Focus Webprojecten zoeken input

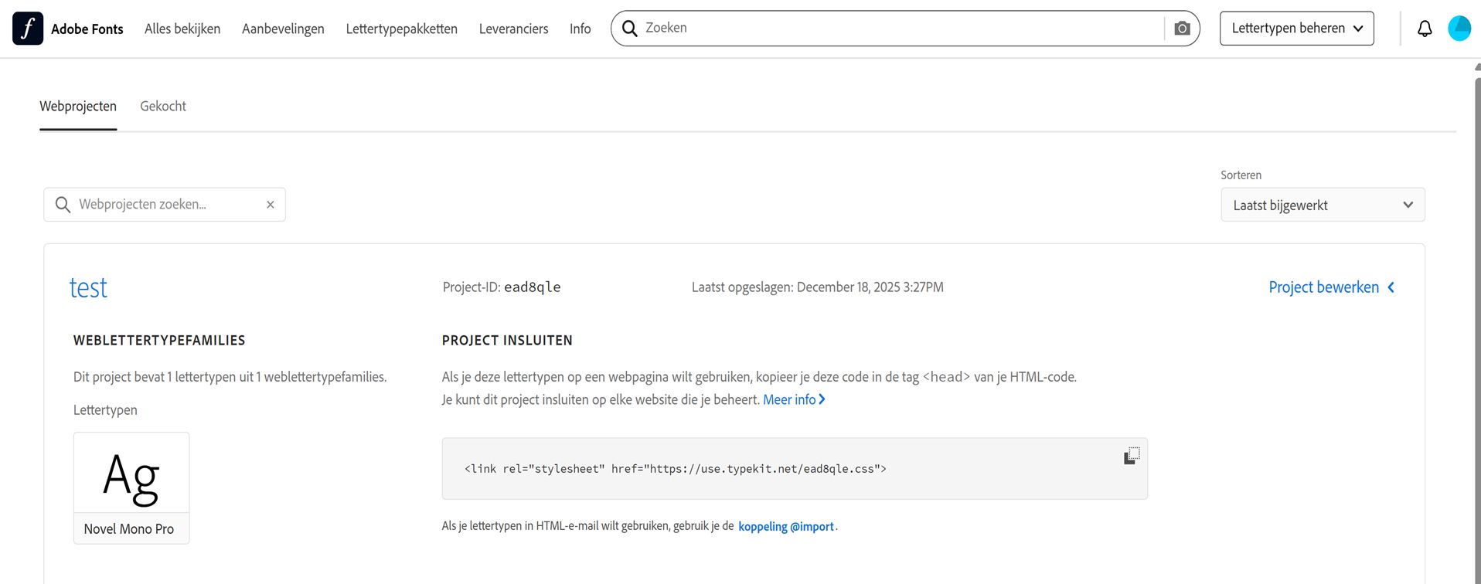click(x=166, y=205)
